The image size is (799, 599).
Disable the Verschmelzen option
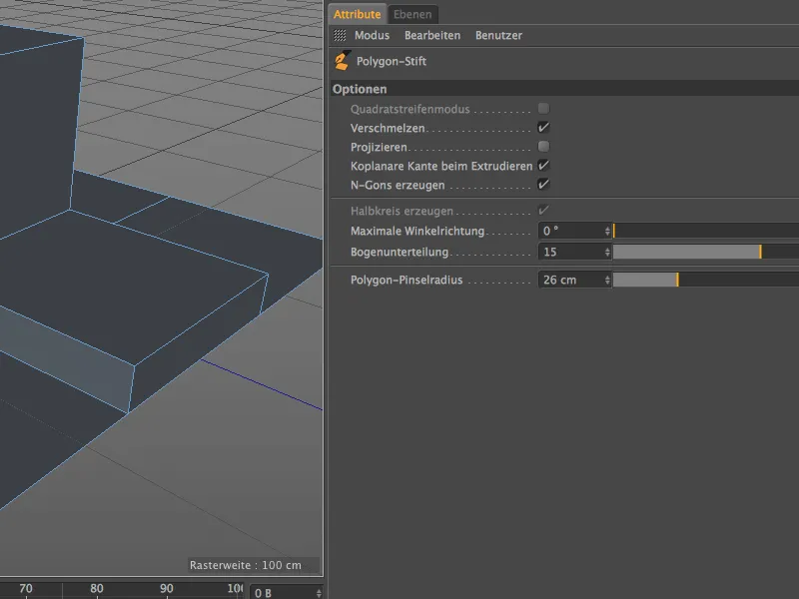[541, 127]
